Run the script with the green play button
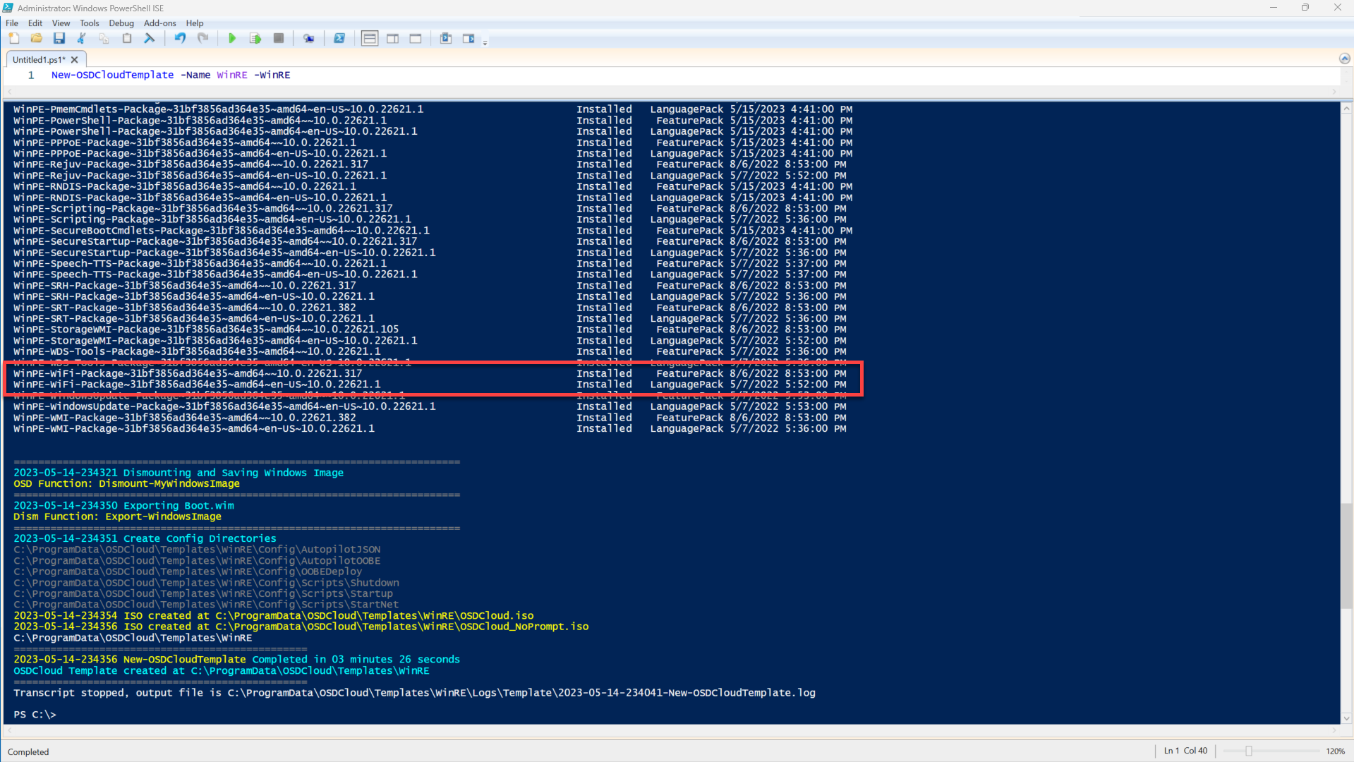 [232, 39]
